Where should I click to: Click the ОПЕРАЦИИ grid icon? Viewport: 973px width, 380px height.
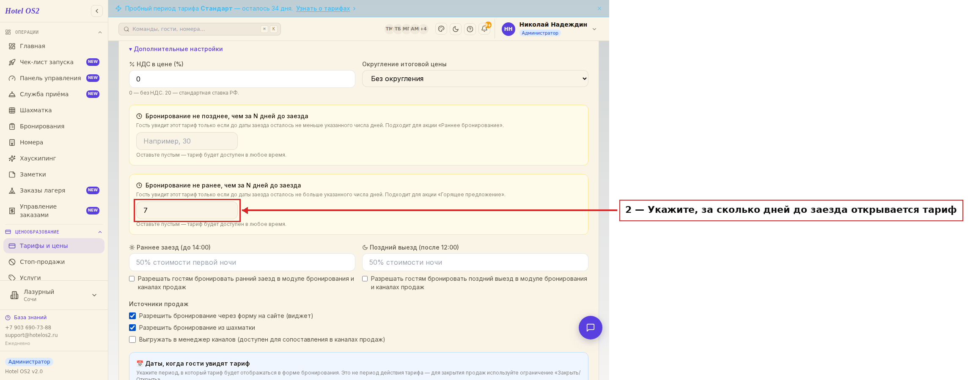[x=8, y=32]
